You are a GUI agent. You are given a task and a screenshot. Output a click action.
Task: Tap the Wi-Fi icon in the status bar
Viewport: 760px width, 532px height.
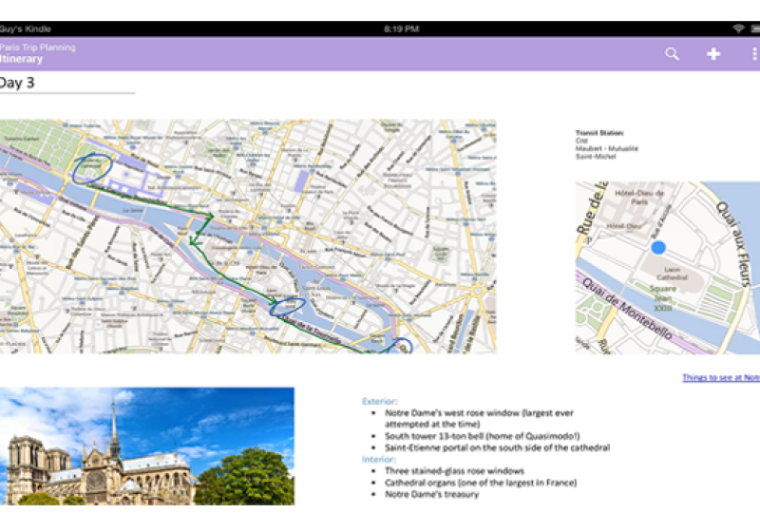point(738,28)
